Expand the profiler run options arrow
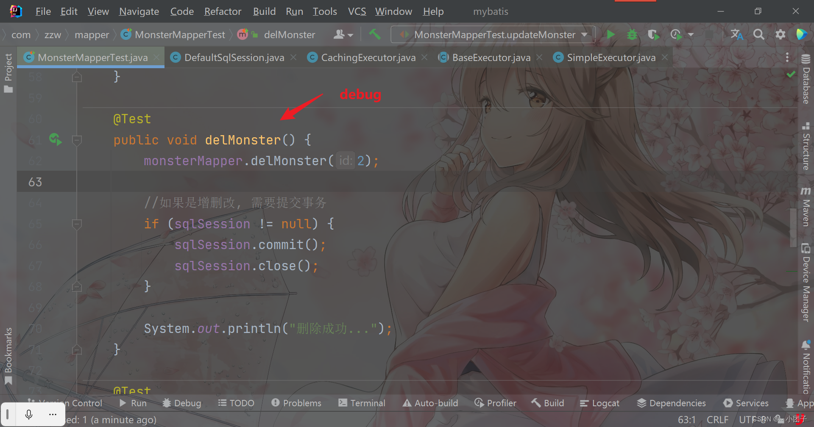This screenshot has width=814, height=427. [x=691, y=35]
